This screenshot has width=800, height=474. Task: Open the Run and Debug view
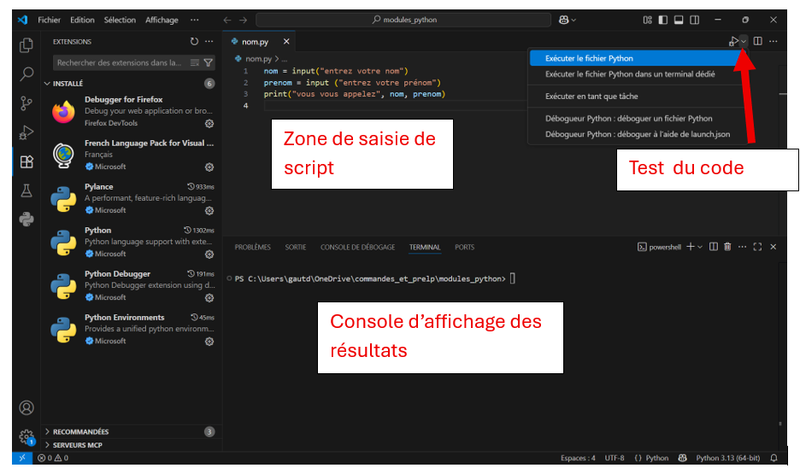pyautogui.click(x=26, y=132)
